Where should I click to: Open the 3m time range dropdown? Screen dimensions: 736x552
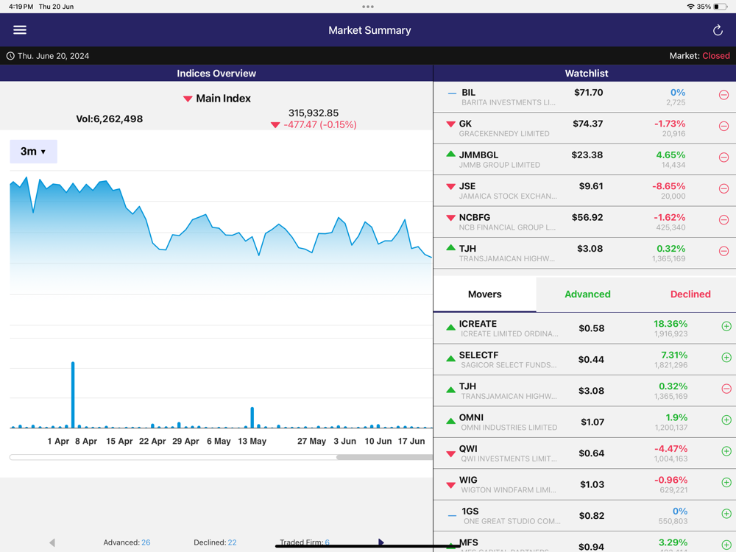coord(33,152)
